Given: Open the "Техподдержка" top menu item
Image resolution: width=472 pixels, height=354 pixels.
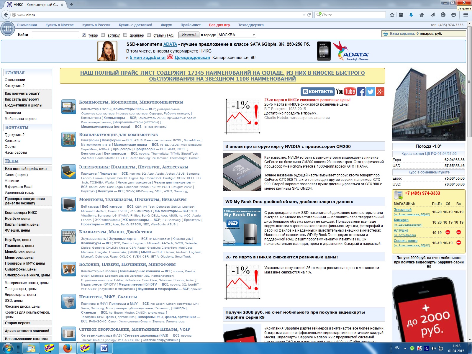Looking at the screenshot, I should pyautogui.click(x=251, y=25).
